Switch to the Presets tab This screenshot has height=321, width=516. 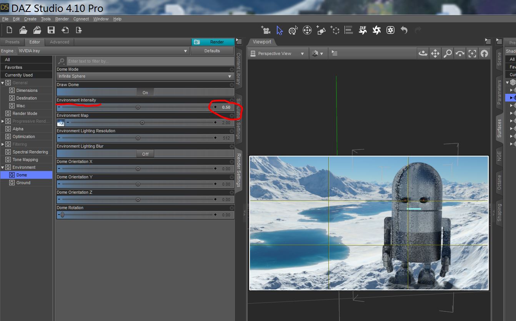12,42
